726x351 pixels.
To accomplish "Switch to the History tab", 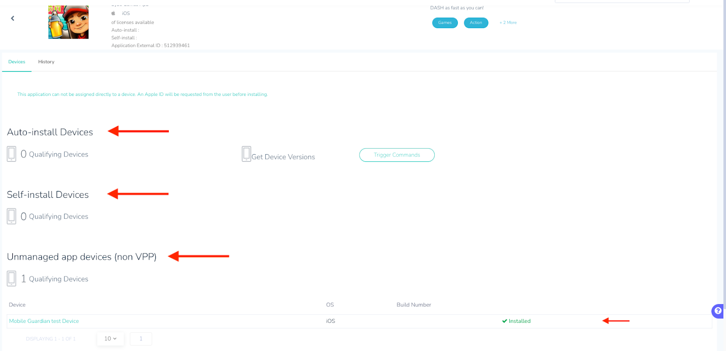I will click(46, 62).
